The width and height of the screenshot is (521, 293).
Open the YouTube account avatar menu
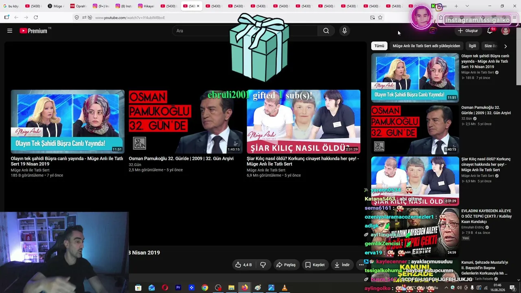pyautogui.click(x=506, y=31)
